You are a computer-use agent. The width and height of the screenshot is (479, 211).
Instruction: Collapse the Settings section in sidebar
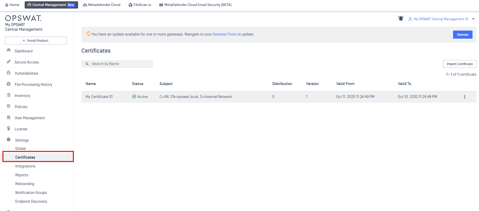coord(22,140)
